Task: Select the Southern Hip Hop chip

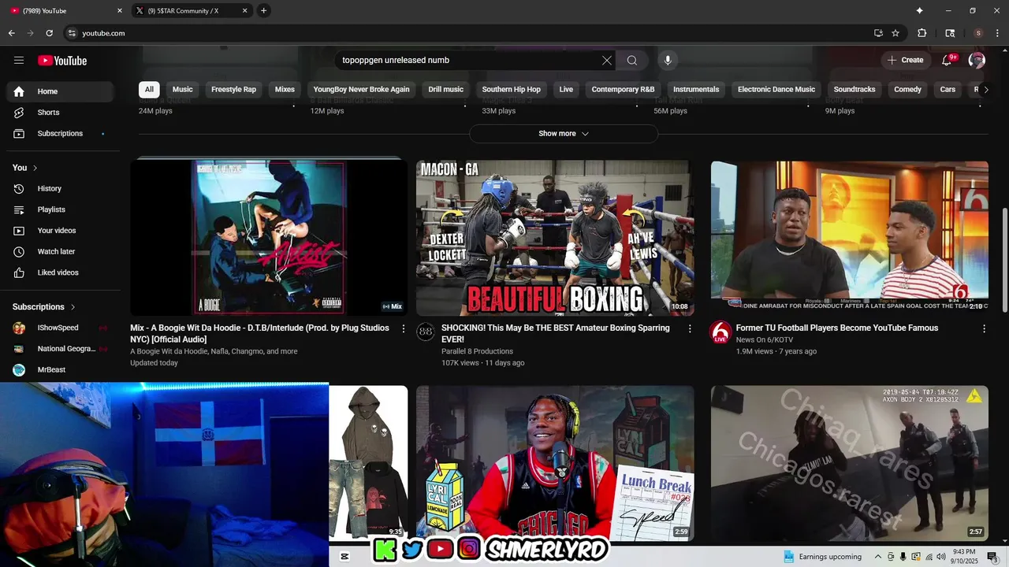Action: click(x=512, y=90)
